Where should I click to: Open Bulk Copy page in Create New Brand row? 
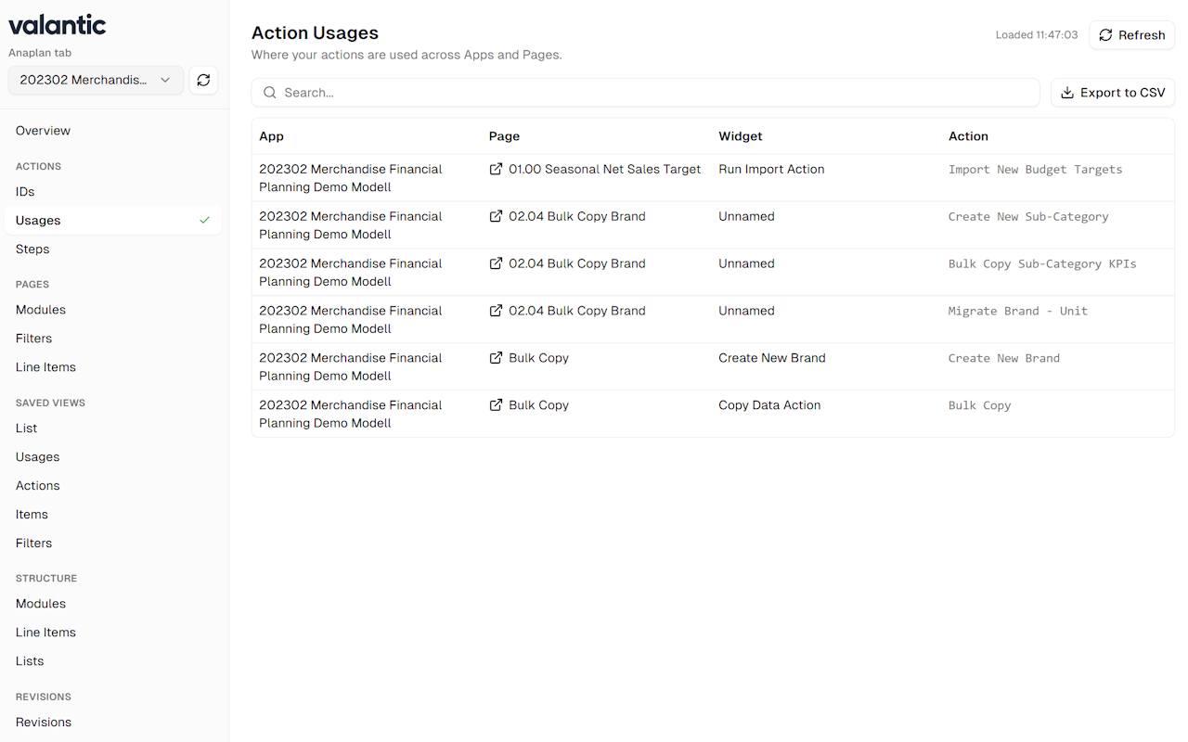(x=538, y=359)
